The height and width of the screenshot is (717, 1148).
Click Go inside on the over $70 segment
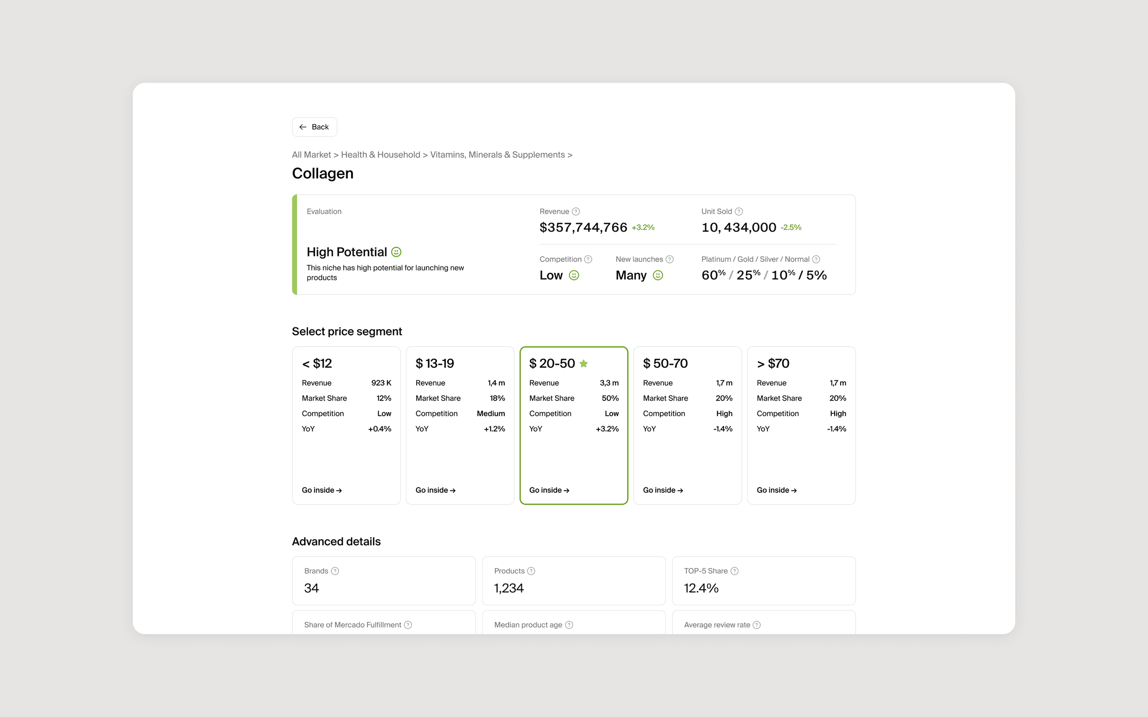click(776, 490)
